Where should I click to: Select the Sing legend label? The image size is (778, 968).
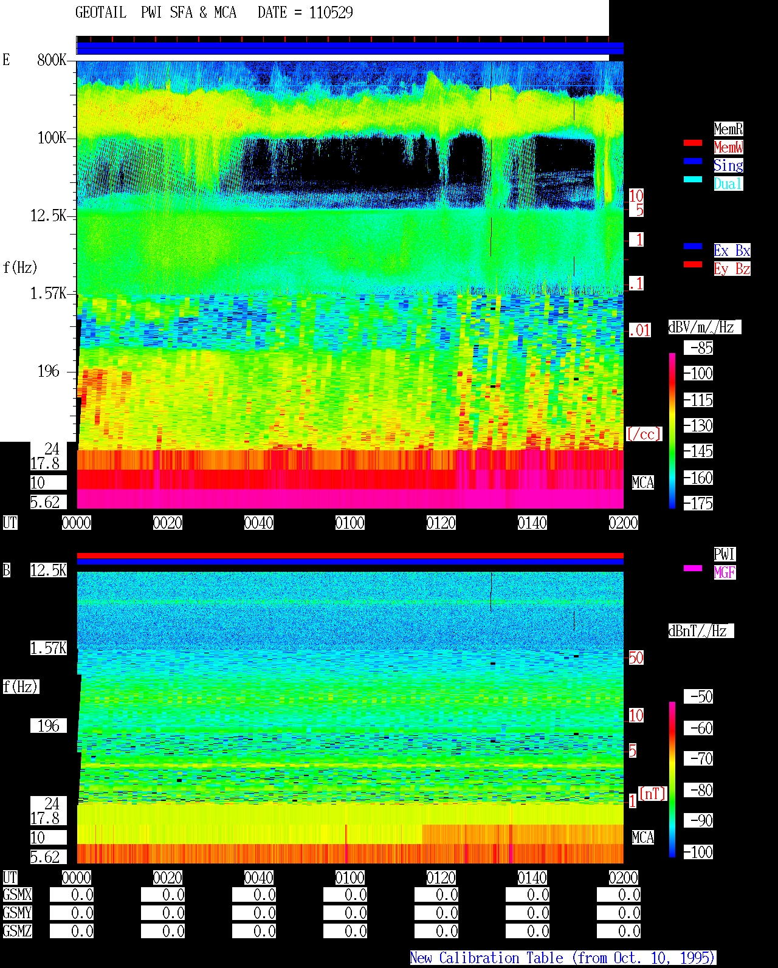[728, 165]
